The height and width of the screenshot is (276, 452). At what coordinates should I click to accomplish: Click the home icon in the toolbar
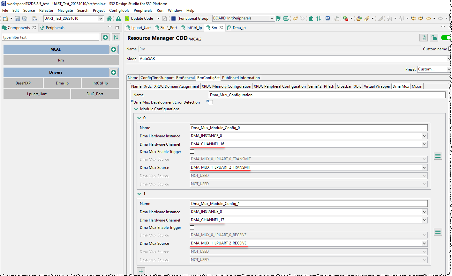click(109, 18)
